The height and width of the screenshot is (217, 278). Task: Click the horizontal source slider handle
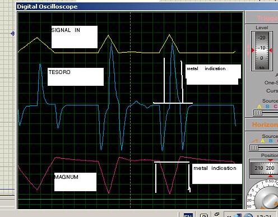tap(254, 147)
